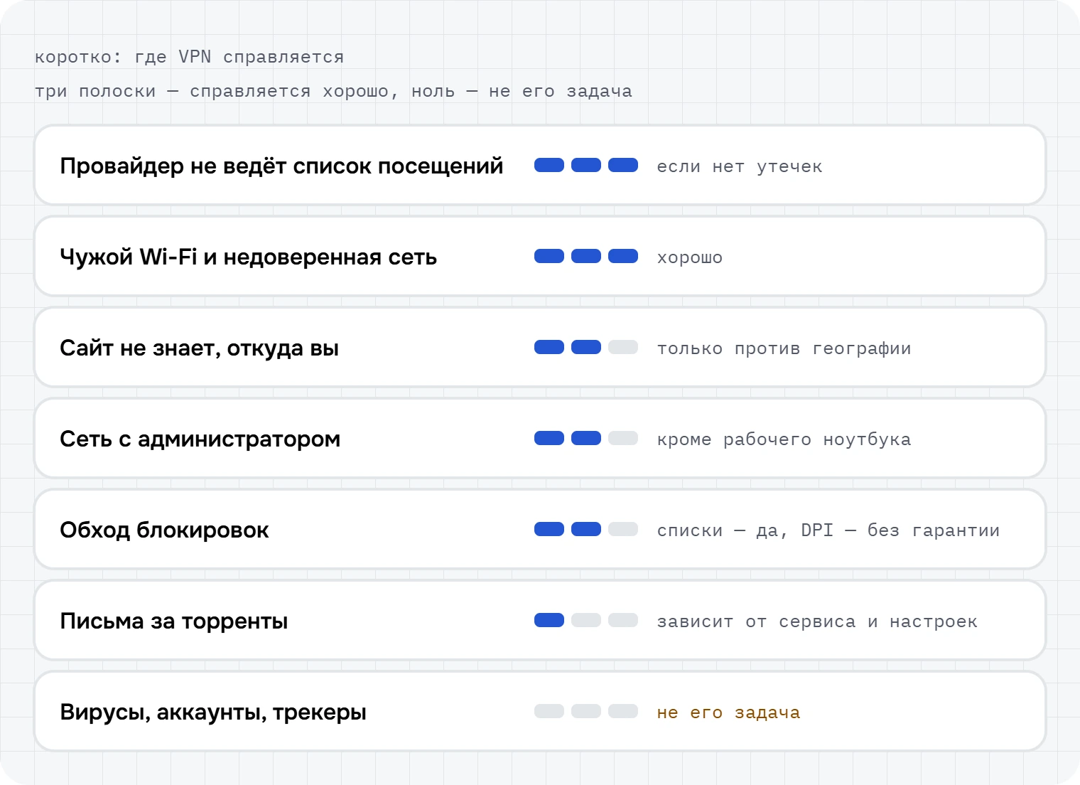Select 'Письма за торренты' title
This screenshot has height=785, width=1080.
click(174, 621)
